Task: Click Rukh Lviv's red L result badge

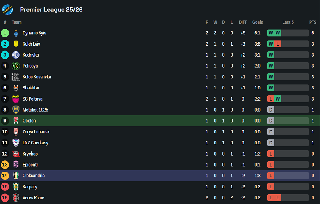Action: click(278, 44)
